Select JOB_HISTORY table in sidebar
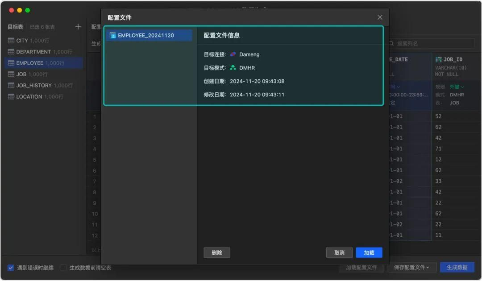The height and width of the screenshot is (281, 482). point(44,85)
